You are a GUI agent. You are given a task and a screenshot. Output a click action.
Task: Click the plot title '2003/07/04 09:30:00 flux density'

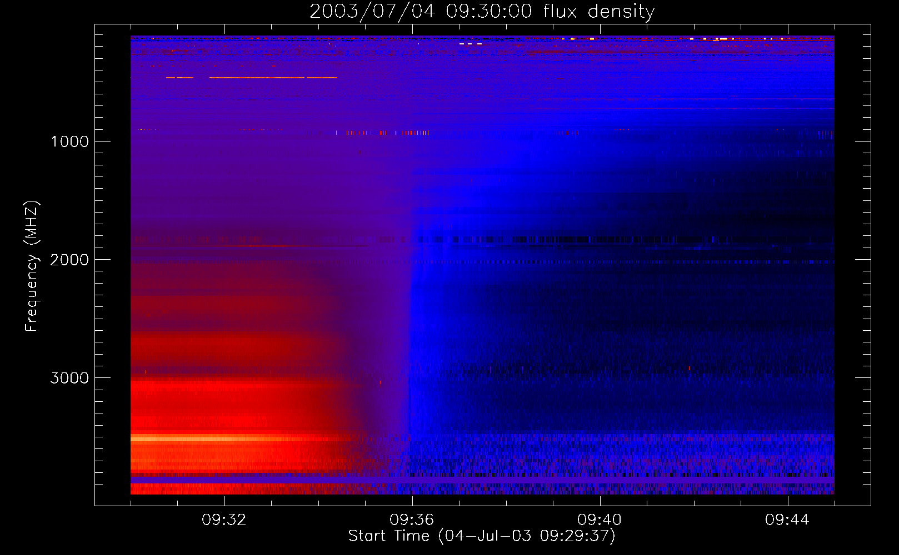pos(482,12)
